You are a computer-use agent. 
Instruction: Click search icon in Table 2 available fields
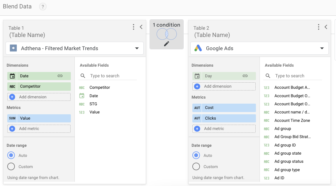point(268,76)
